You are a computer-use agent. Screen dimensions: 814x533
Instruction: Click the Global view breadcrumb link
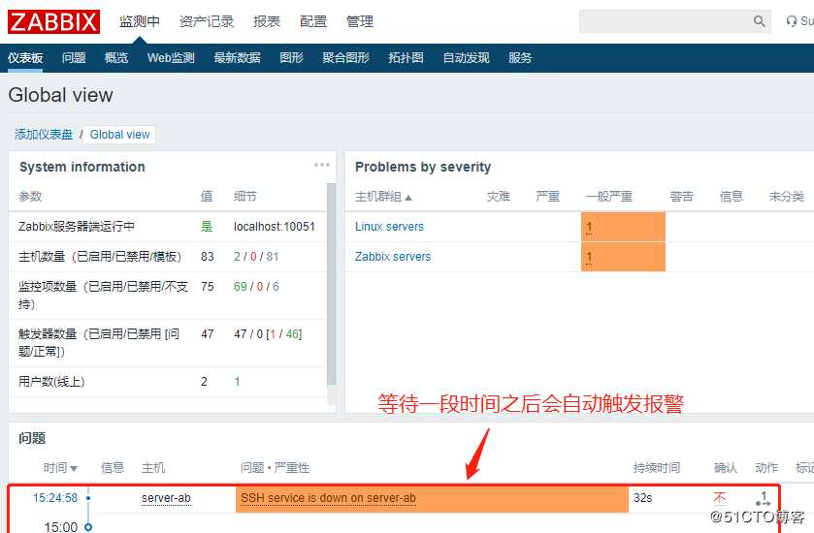120,135
